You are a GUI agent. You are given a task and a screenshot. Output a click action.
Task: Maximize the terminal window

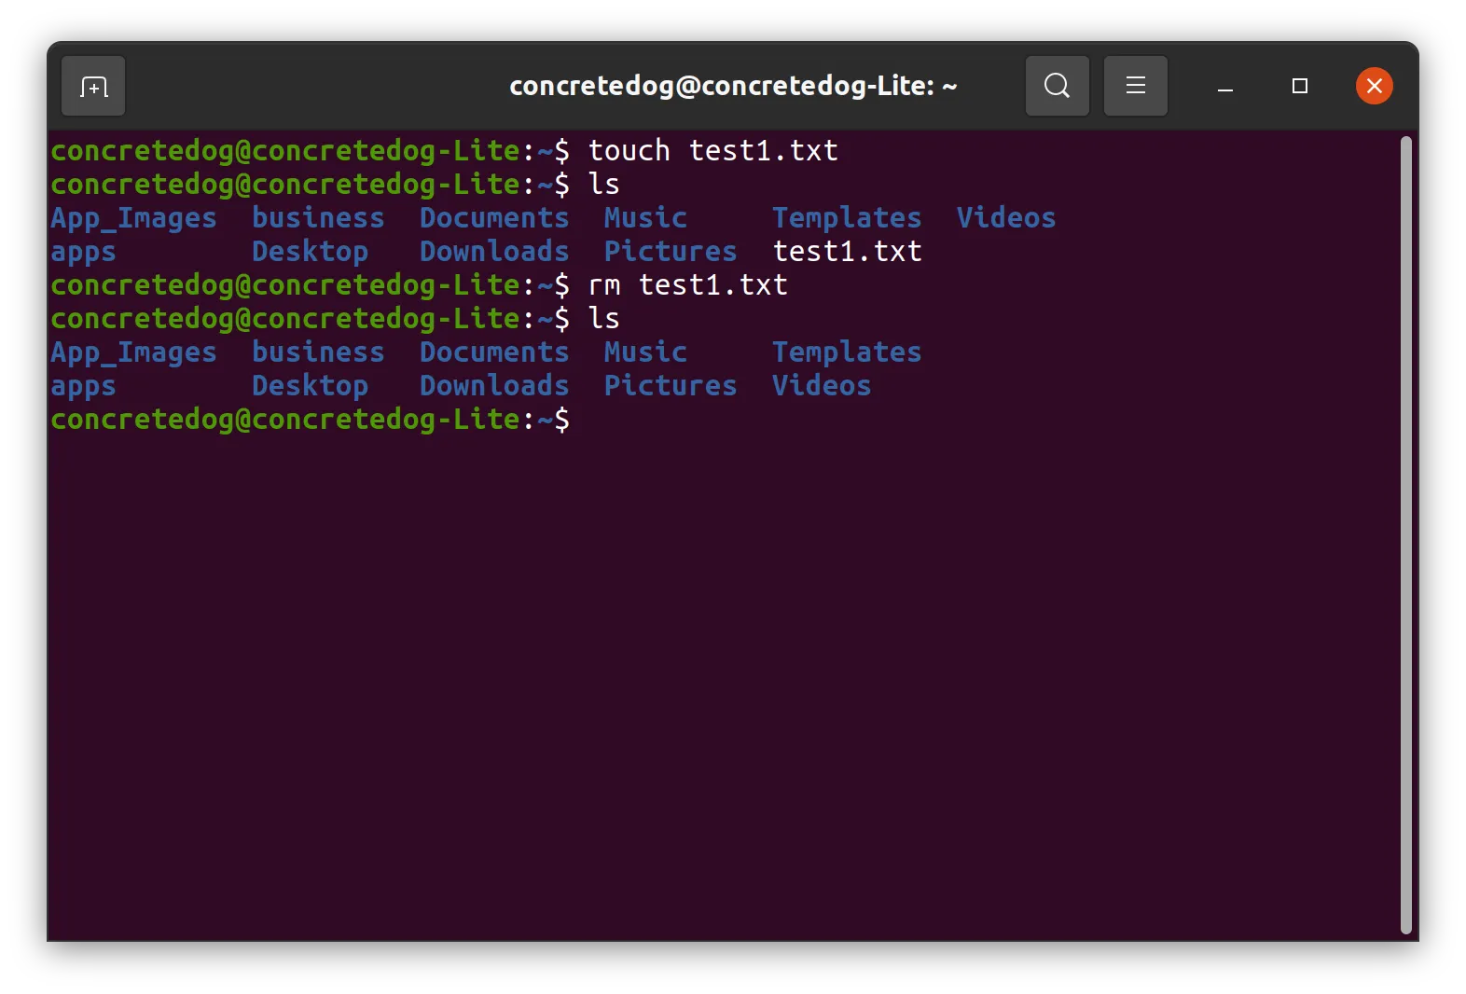click(1299, 86)
